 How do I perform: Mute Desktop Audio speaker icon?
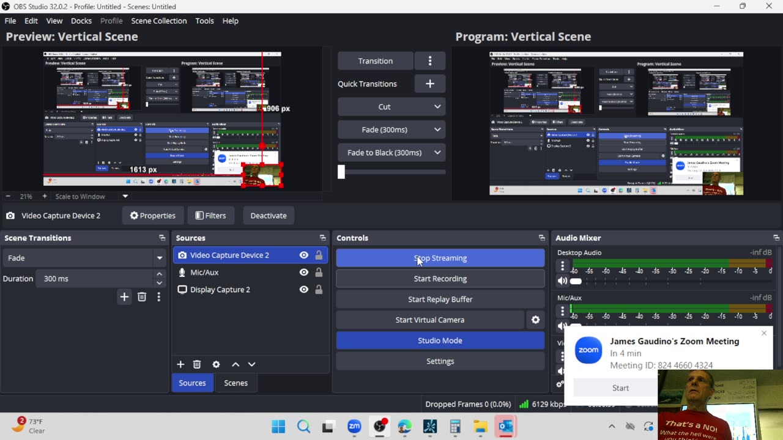point(562,281)
